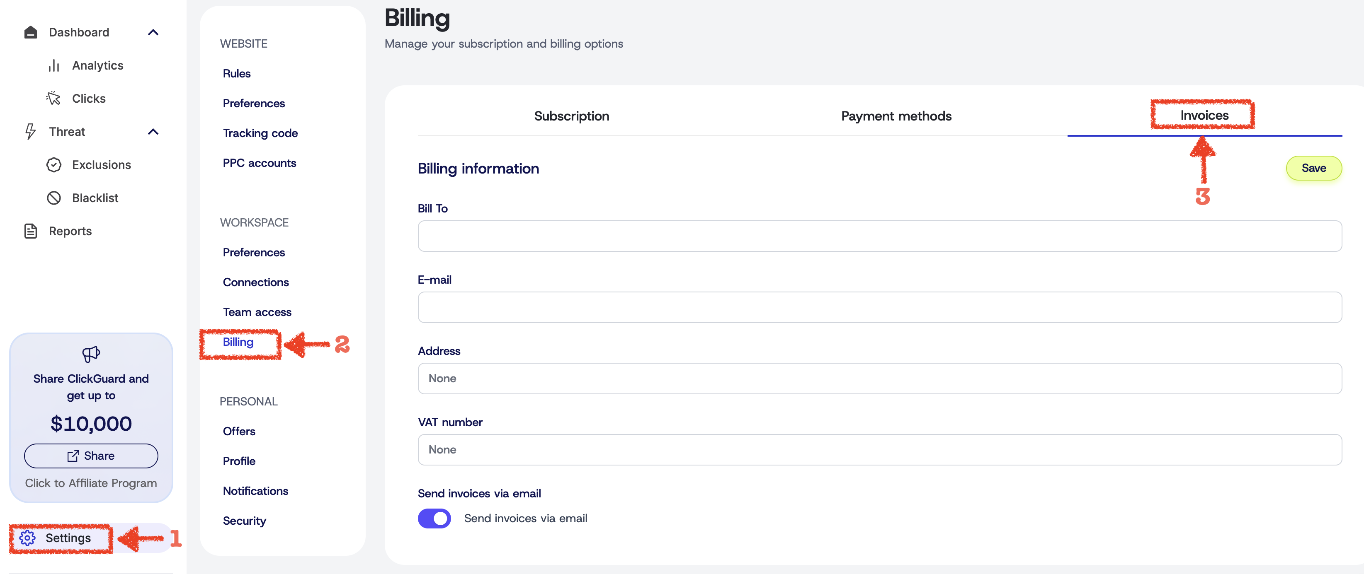Open Team access workspace settings
This screenshot has width=1364, height=574.
(x=257, y=312)
